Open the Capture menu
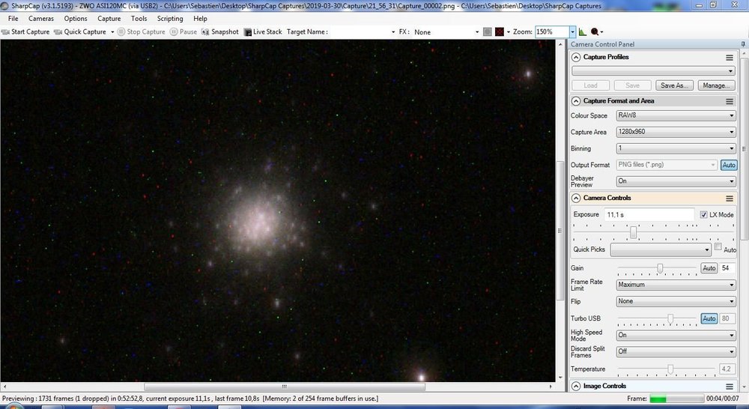The height and width of the screenshot is (409, 749). [x=109, y=19]
